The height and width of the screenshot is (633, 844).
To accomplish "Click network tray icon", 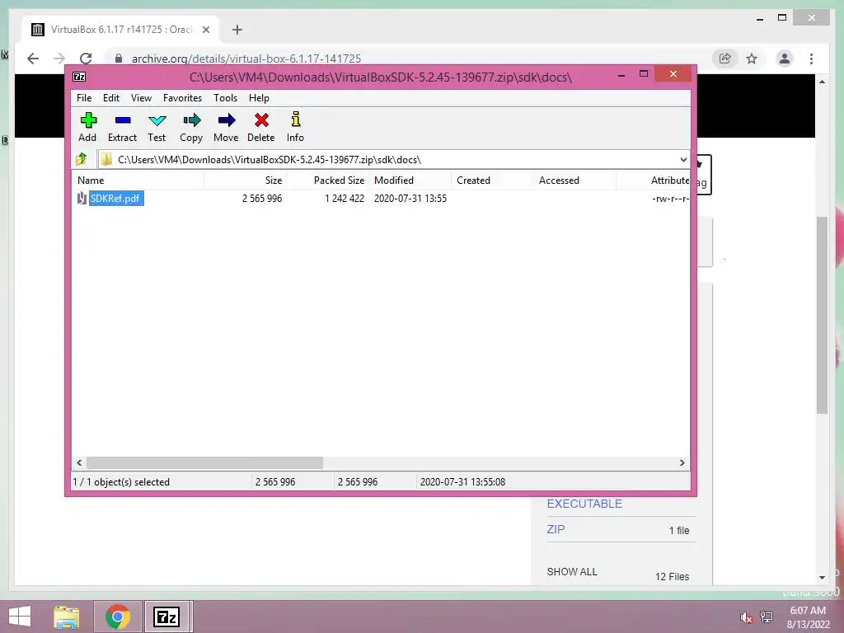I will click(767, 617).
